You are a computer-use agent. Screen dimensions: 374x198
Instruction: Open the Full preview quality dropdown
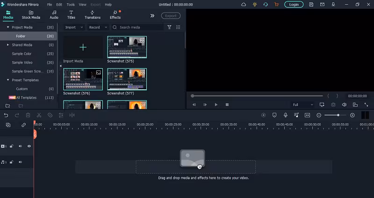click(x=302, y=105)
